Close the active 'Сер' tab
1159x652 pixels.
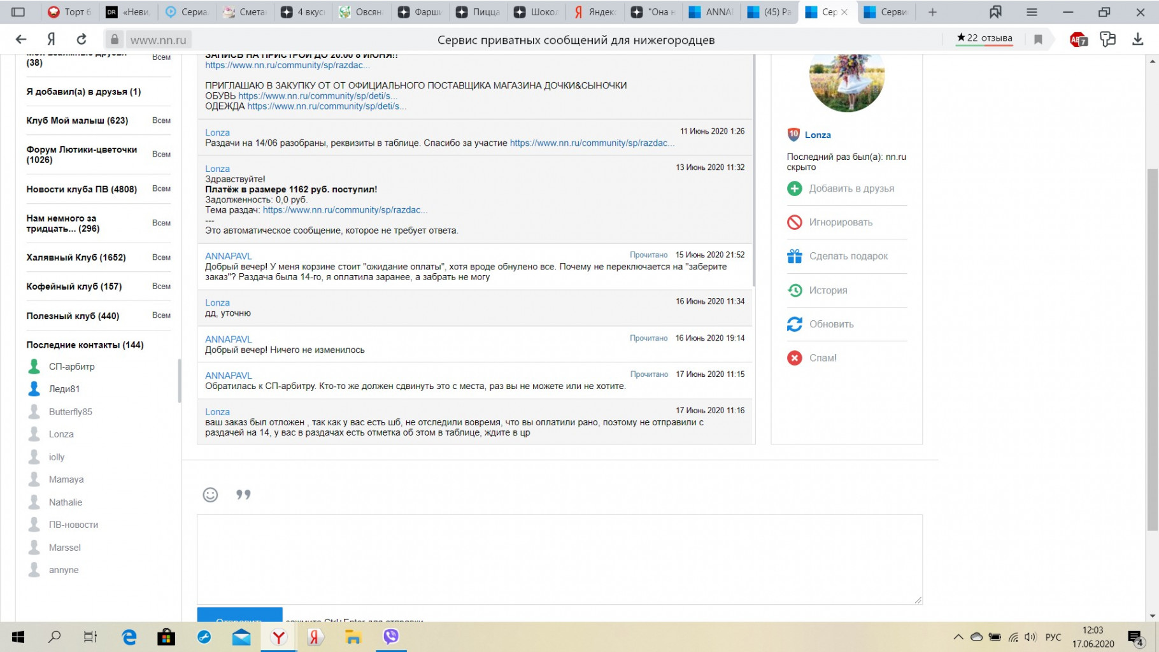(844, 12)
